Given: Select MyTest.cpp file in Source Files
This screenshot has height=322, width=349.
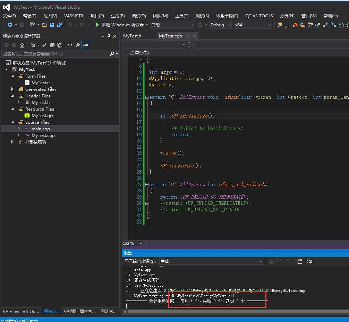Looking at the screenshot, I should (43, 135).
